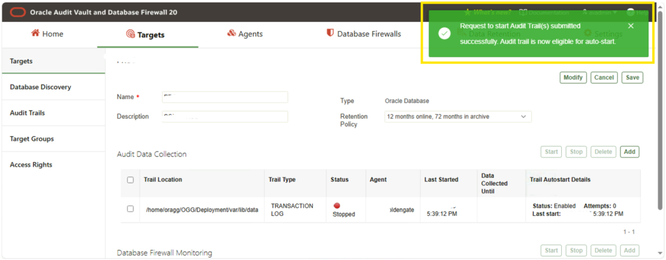The image size is (666, 260).
Task: Click into the Description input field
Action: (225, 117)
